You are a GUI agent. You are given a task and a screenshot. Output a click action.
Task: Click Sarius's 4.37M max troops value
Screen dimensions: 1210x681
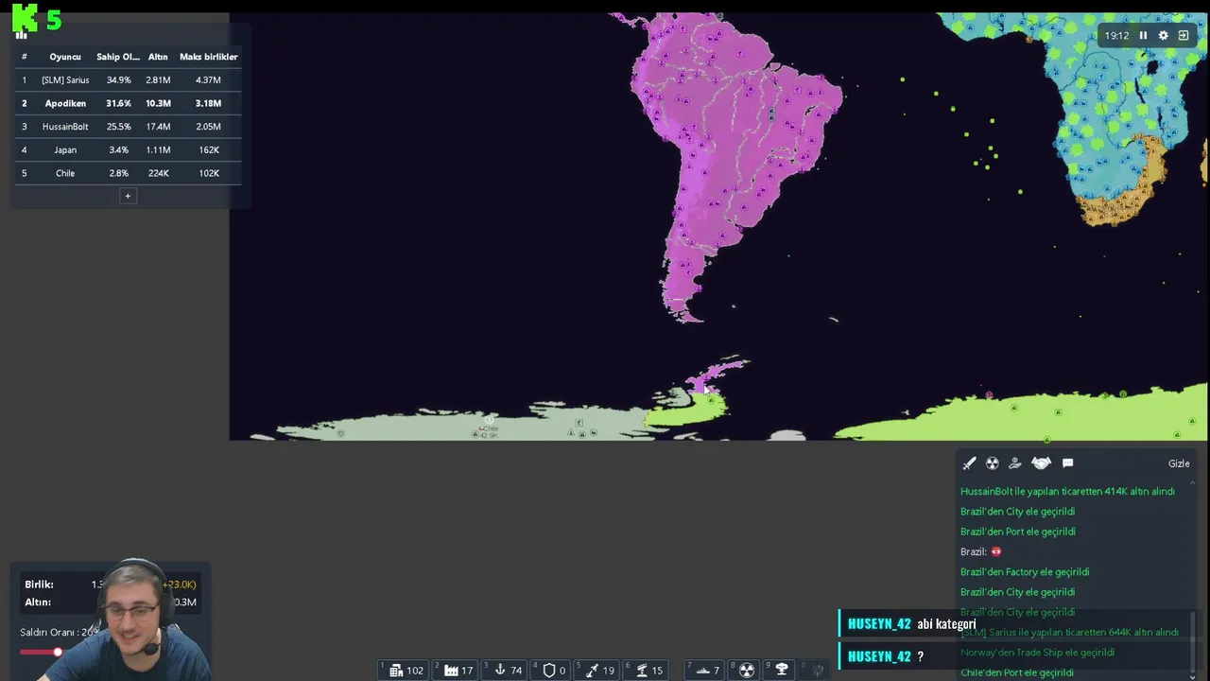[x=208, y=80]
